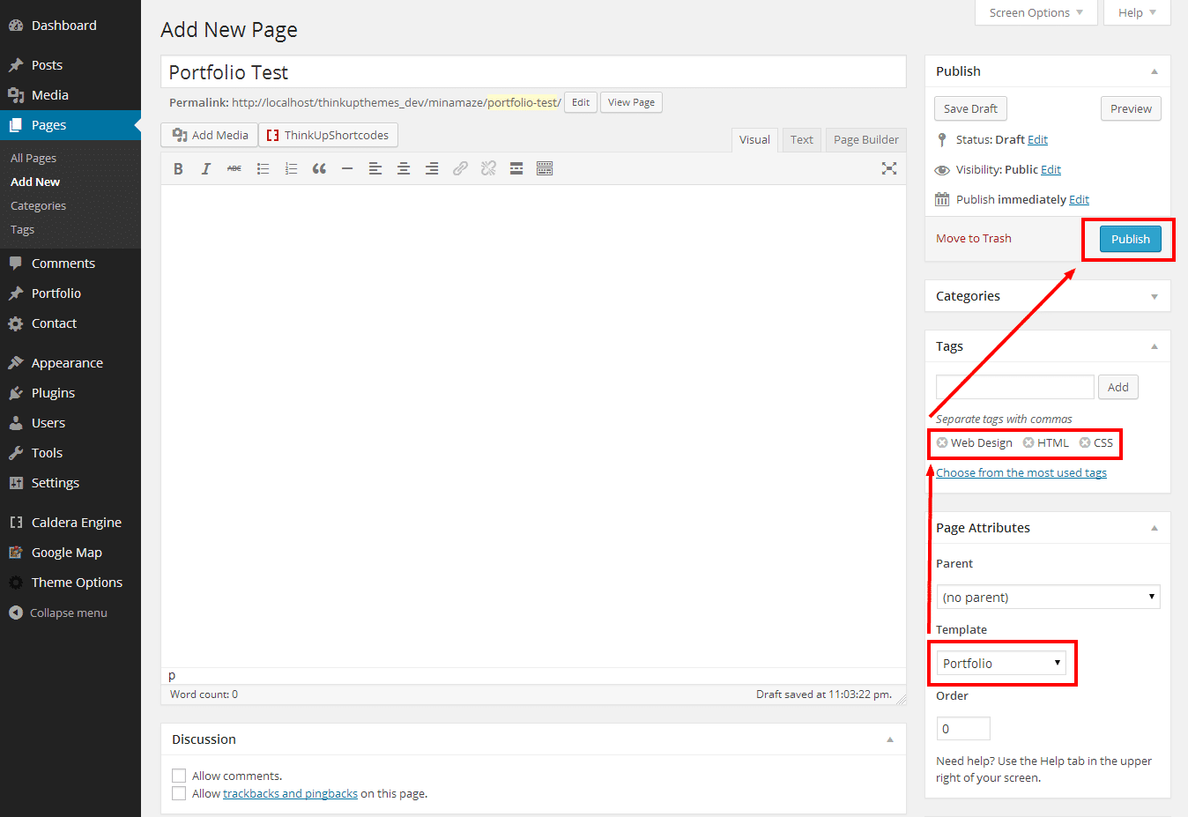Collapse the admin sidebar menu
Screen dimensions: 1188x817
[71, 613]
